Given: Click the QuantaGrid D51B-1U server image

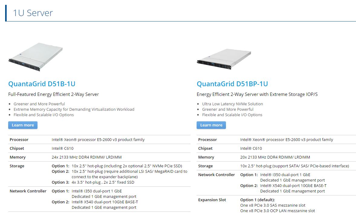Looking at the screenshot, I should click(x=36, y=57).
